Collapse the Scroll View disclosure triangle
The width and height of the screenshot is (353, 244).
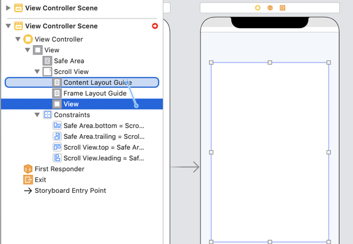[37, 72]
